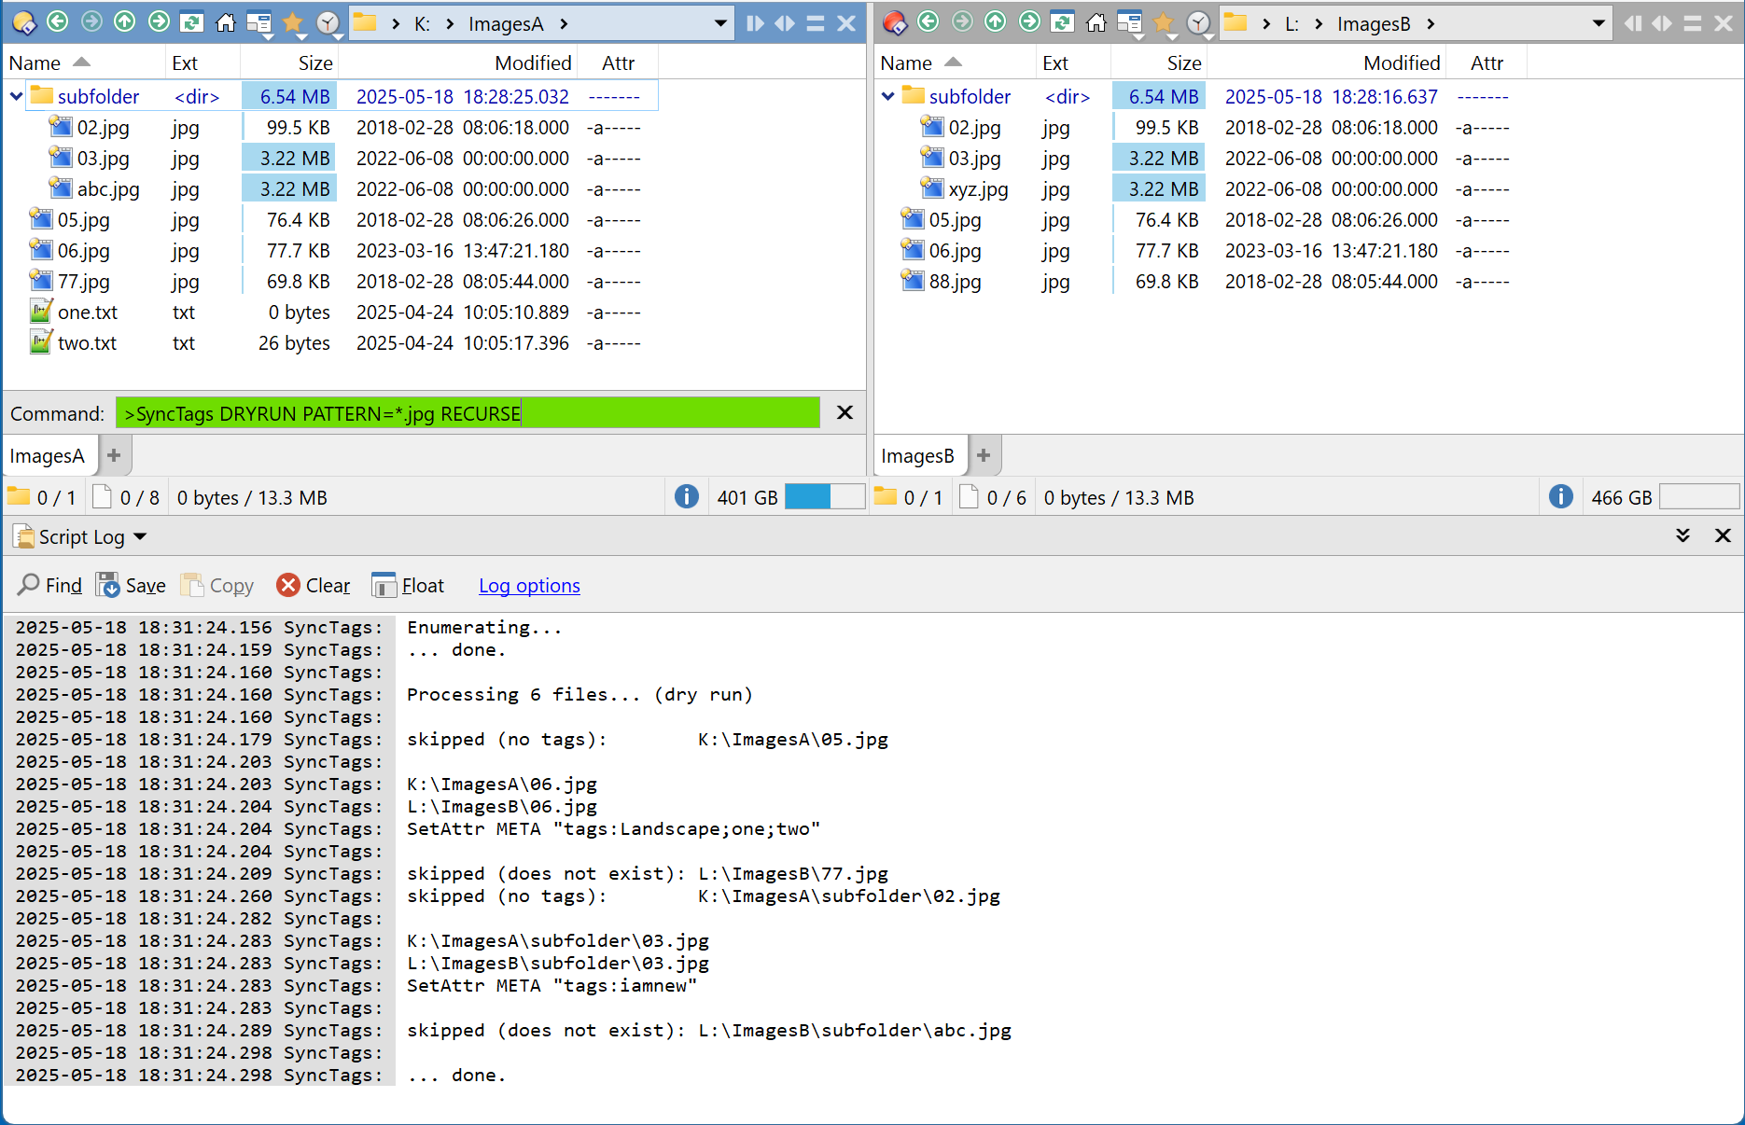
Task: Add a new tab next to ImagesB
Action: point(983,455)
